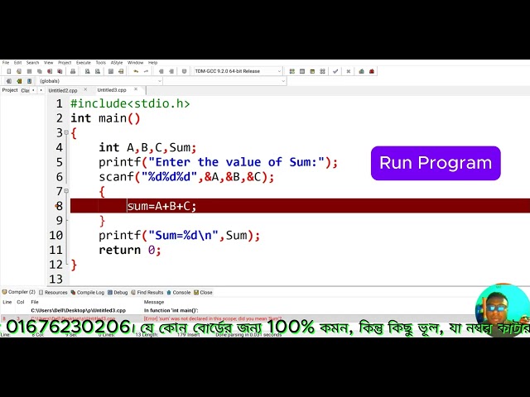The width and height of the screenshot is (530, 397).
Task: Open the Compiler (2) bottom tab
Action: coord(18,292)
